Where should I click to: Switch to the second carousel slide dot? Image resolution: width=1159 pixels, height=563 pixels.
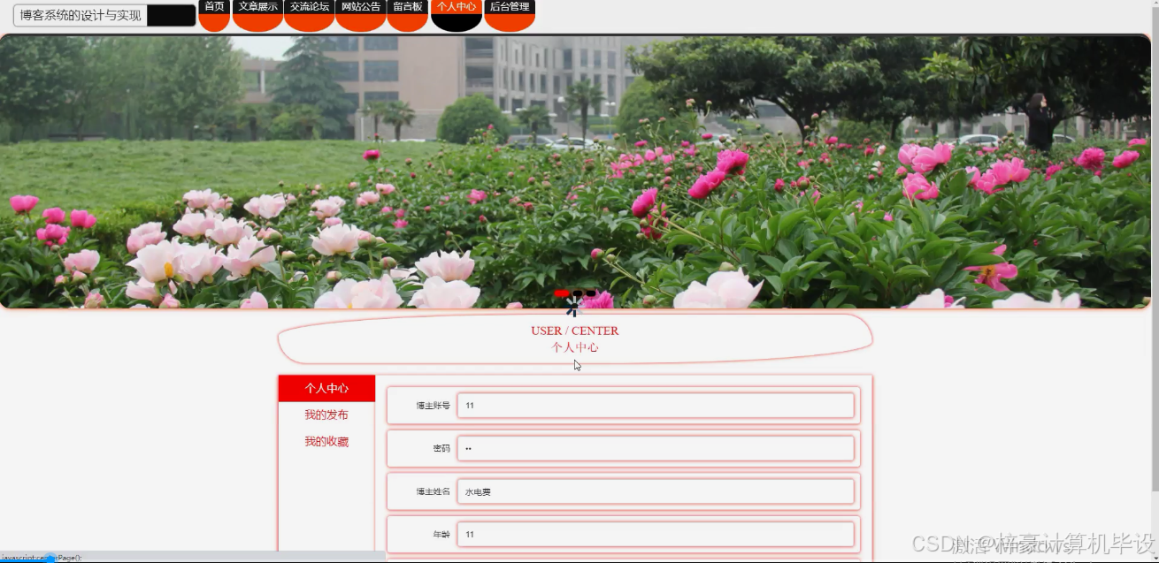[576, 294]
